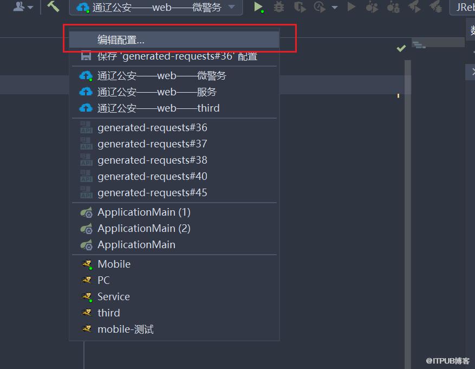Click API icon beside generated-requests#38
Image resolution: width=475 pixels, height=369 pixels.
point(86,160)
